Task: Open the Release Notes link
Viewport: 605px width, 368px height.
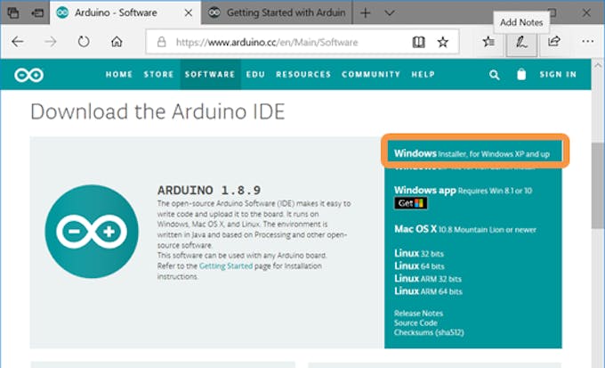Action: pyautogui.click(x=419, y=313)
